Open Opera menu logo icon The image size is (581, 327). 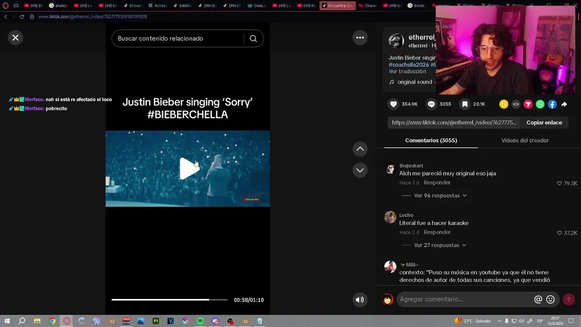pos(5,5)
